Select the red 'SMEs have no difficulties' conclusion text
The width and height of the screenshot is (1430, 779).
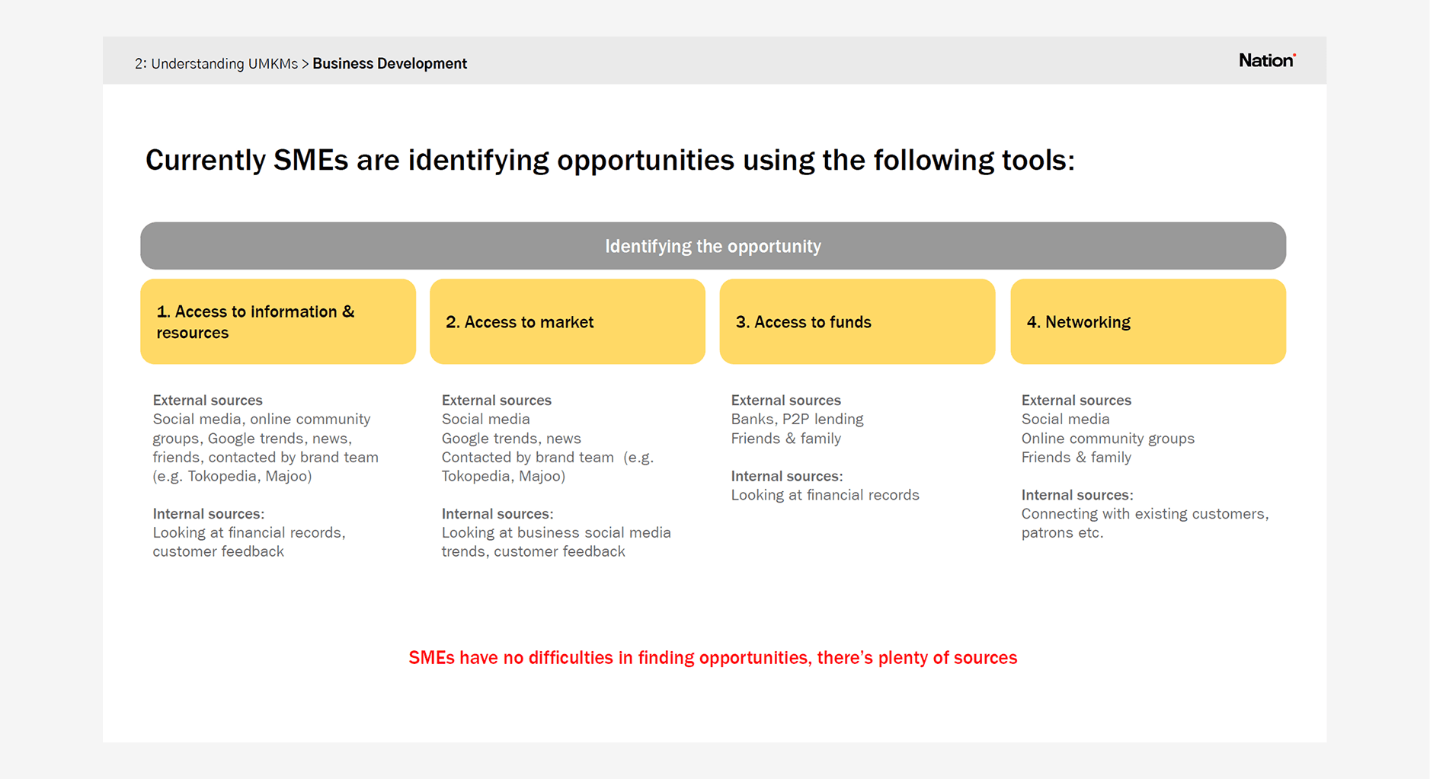[x=713, y=658]
